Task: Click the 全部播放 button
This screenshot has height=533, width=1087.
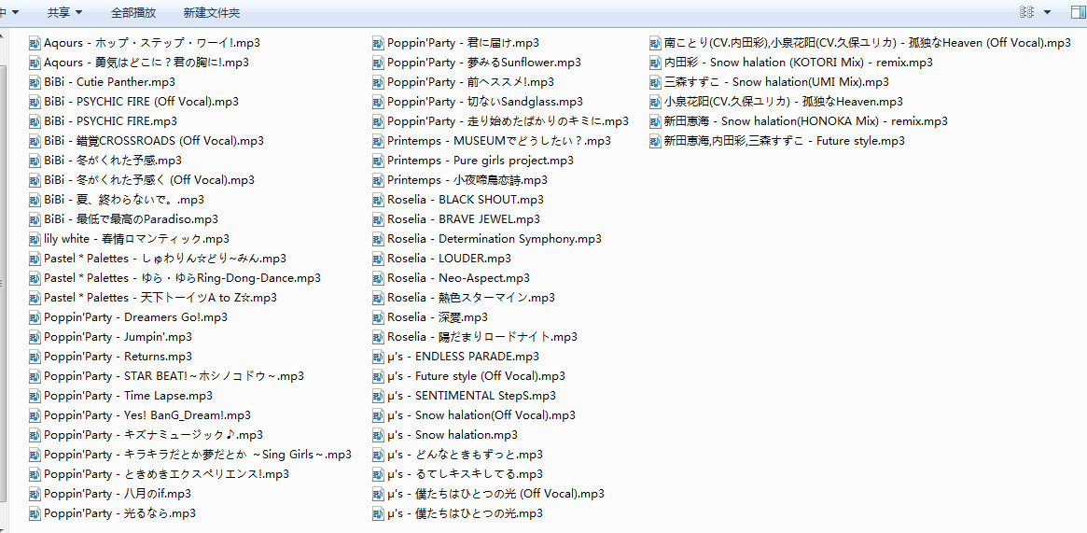Action: click(133, 12)
